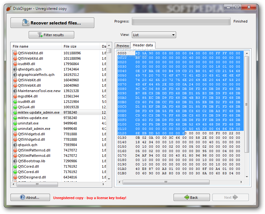Image resolution: width=265 pixels, height=214 pixels.
Task: Select the Qt5Designerd.dll file row
Action: click(x=59, y=177)
